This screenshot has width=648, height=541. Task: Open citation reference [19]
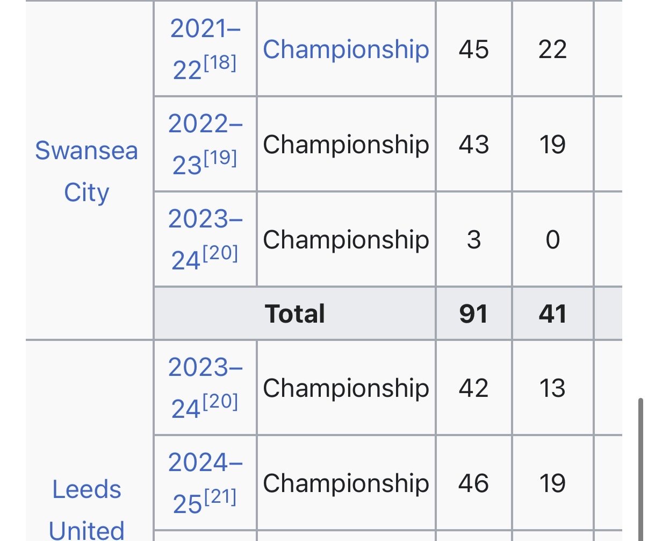pyautogui.click(x=220, y=159)
